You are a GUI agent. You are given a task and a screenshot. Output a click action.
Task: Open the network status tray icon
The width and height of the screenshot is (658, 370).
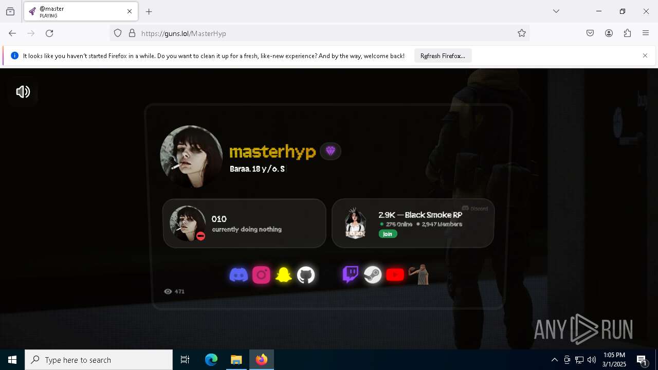pos(579,360)
